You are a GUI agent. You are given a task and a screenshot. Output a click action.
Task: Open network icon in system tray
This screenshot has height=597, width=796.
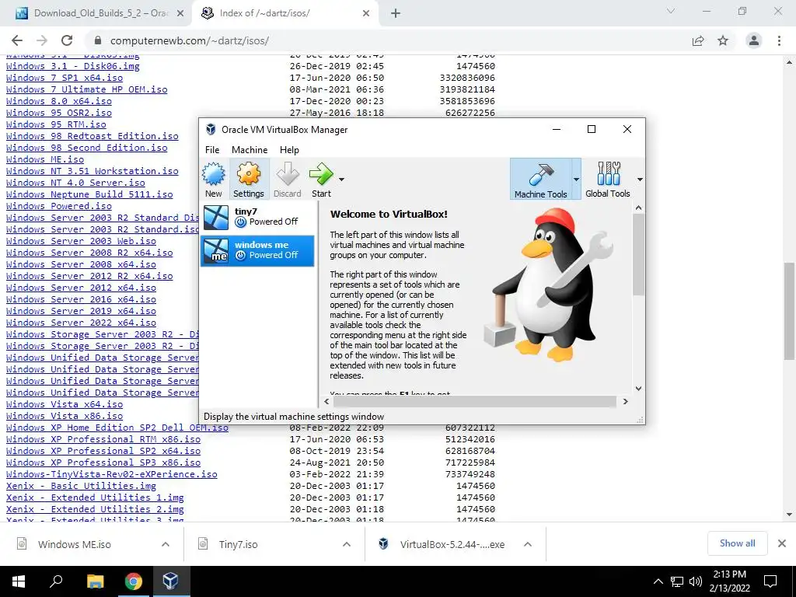(x=677, y=581)
